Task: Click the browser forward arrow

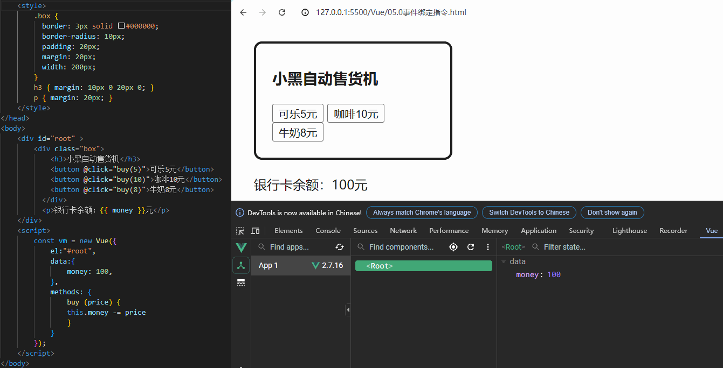Action: click(x=263, y=12)
